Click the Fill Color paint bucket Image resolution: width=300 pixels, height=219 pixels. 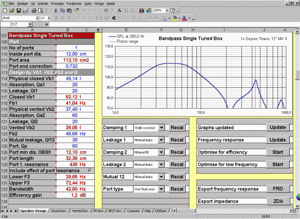pyautogui.click(x=175, y=18)
